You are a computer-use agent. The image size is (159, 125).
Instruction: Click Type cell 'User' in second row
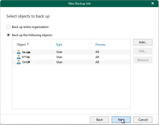pyautogui.click(x=59, y=57)
